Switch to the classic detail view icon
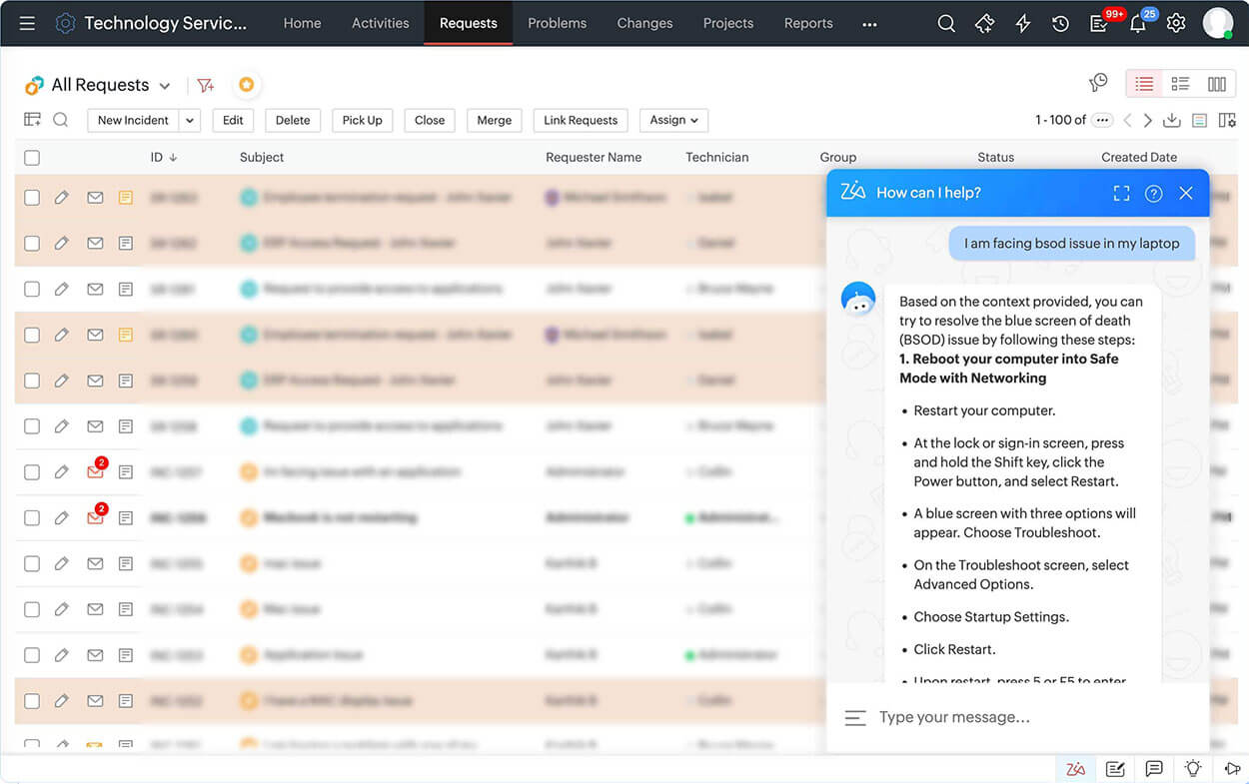 [1180, 84]
